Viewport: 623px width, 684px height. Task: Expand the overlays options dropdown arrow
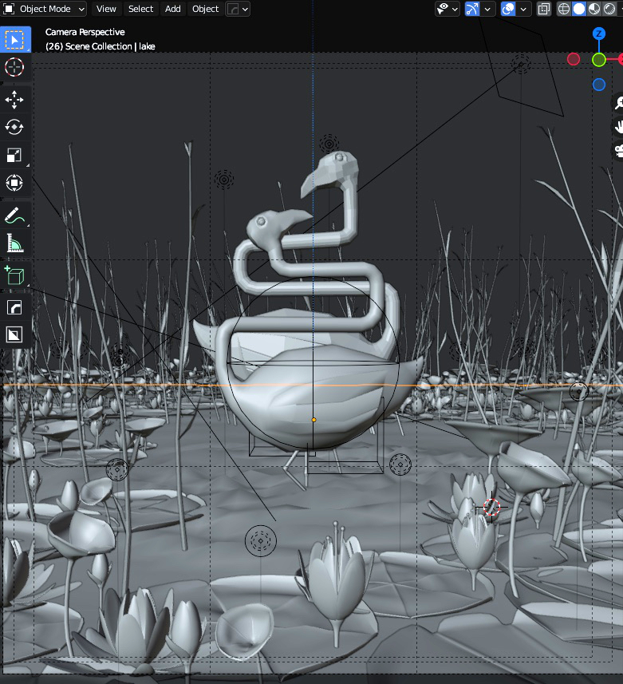click(524, 9)
